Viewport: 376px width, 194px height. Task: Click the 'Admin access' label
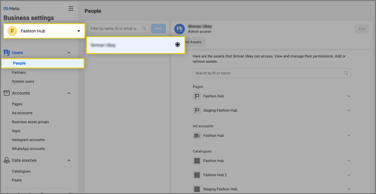click(199, 31)
